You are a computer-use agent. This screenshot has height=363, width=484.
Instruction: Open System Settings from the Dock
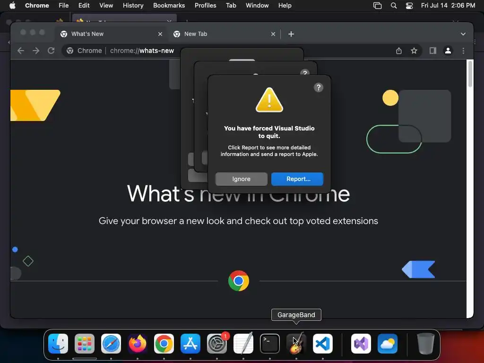click(x=217, y=344)
